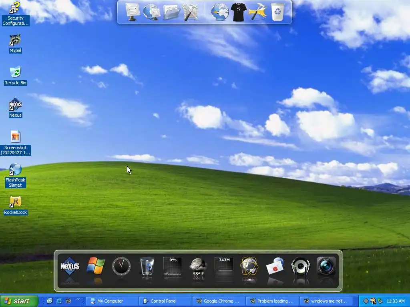Image resolution: width=410 pixels, height=307 pixels.
Task: Click the 0% CPU meter in Nexus dock
Action: tap(173, 266)
